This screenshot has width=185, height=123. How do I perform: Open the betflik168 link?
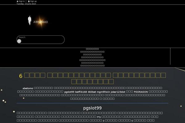[81, 92]
